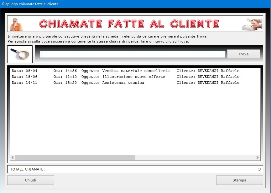Click the magnifying glass search icon
The height and width of the screenshot is (193, 271).
pyautogui.click(x=20, y=54)
